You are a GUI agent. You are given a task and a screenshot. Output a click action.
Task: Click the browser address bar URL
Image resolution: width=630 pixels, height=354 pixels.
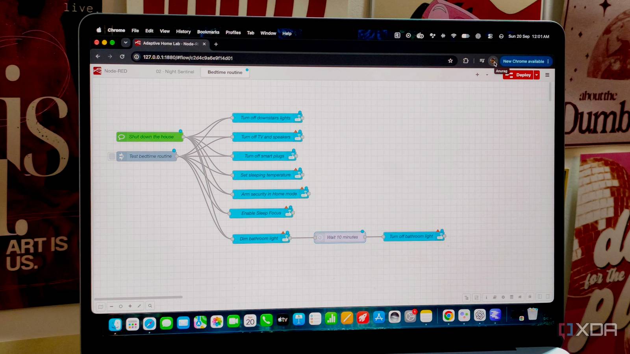[x=188, y=58]
